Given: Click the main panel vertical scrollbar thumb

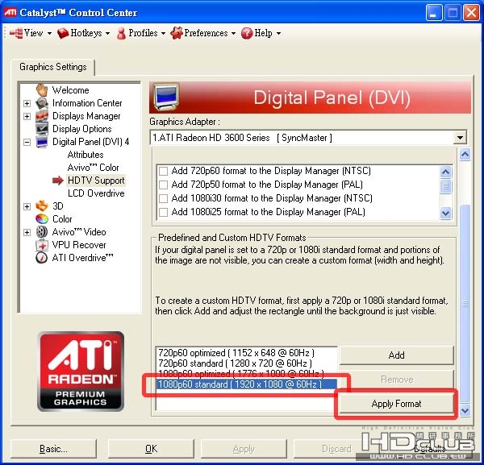Looking at the screenshot, I should (x=465, y=304).
